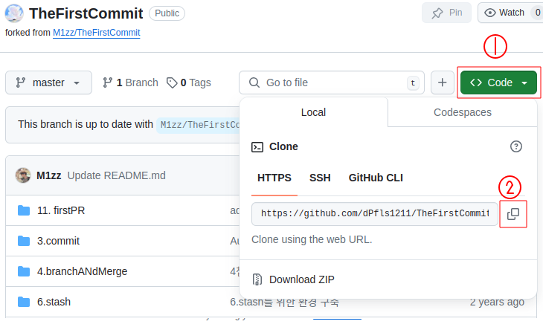
Task: View the 1 Branch list
Action: coord(130,82)
